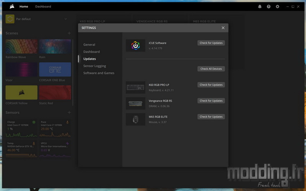
Task: Click the Sensors section heading
Action: 13,112
